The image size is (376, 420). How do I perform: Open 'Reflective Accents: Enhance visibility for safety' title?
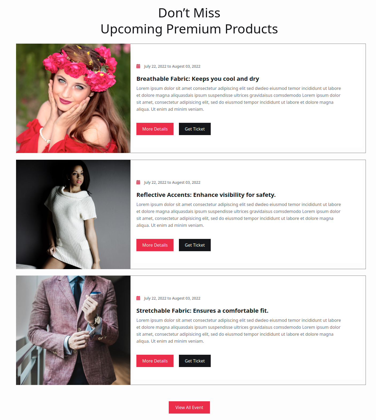[206, 195]
